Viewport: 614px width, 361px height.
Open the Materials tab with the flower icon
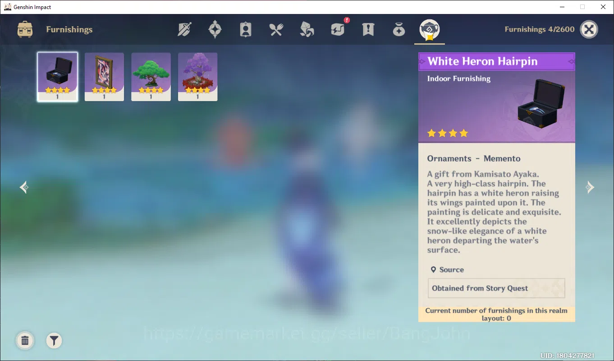tap(307, 30)
